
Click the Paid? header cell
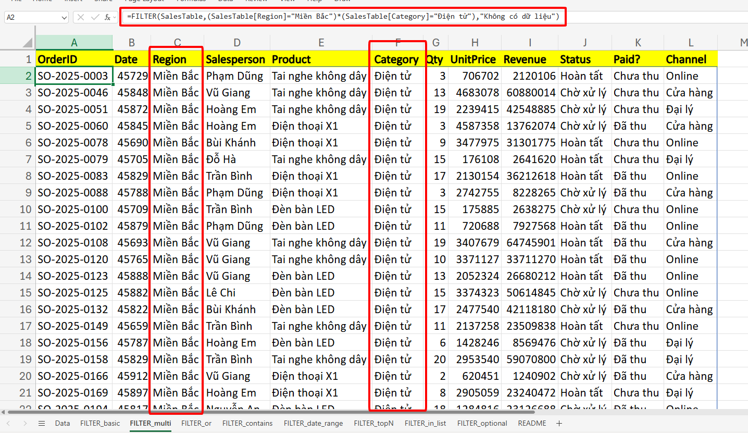tap(638, 59)
